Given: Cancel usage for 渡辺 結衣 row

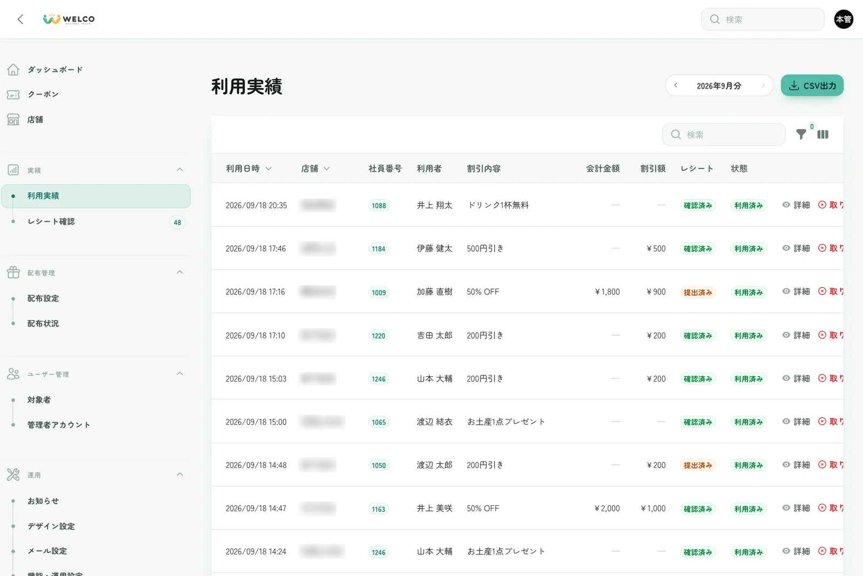Looking at the screenshot, I should point(831,422).
